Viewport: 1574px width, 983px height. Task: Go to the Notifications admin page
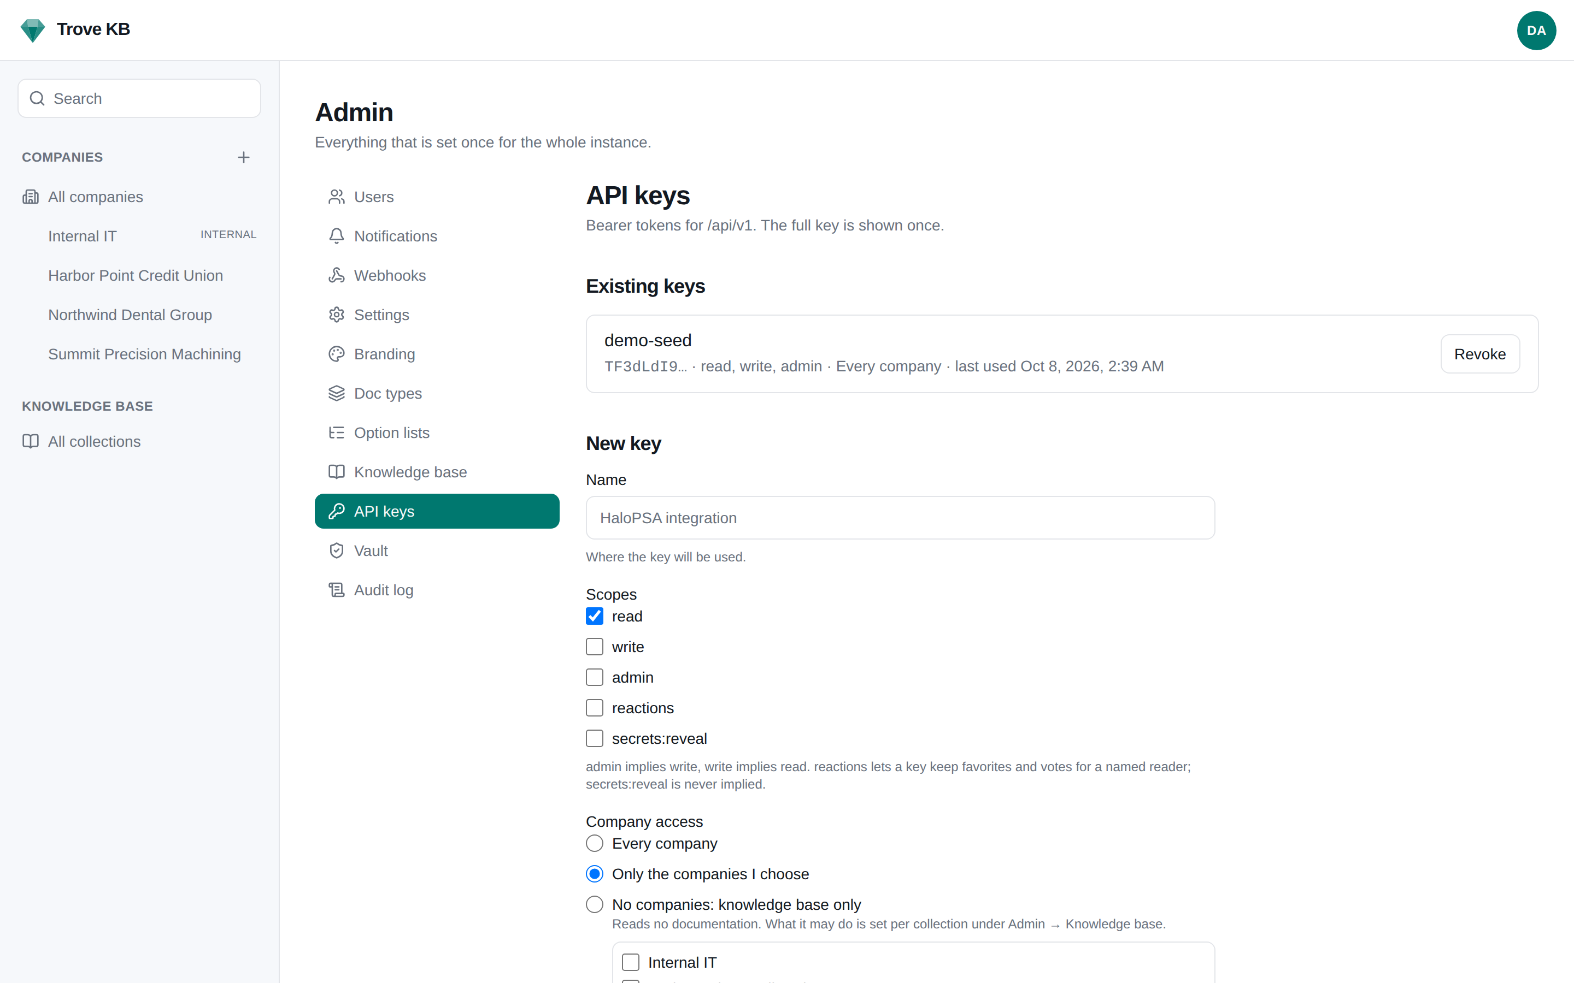(437, 236)
